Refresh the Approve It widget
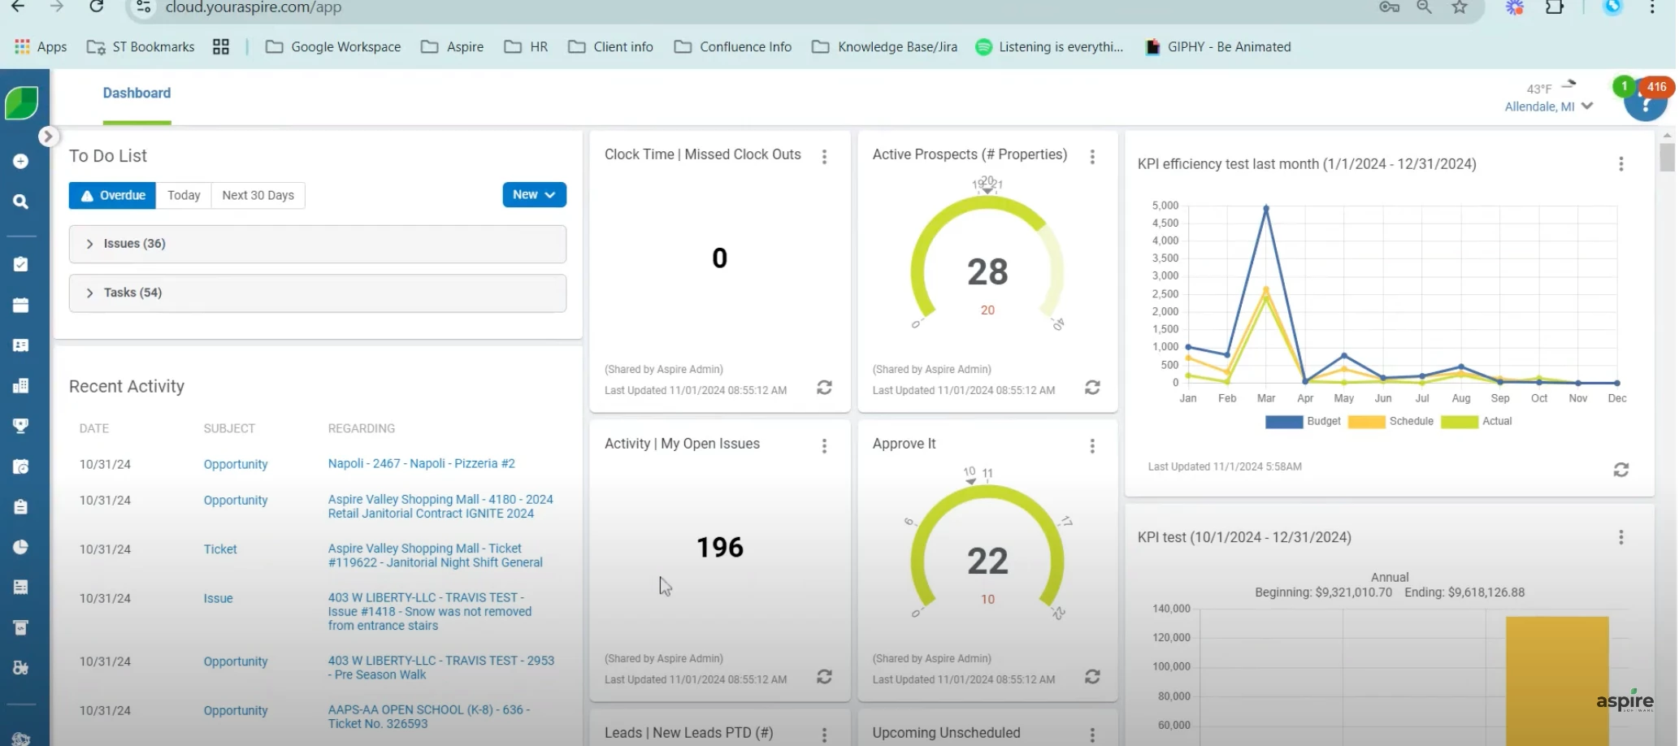1679x746 pixels. point(1092,677)
